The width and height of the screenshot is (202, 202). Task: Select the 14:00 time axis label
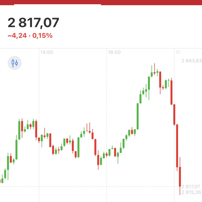[47, 52]
